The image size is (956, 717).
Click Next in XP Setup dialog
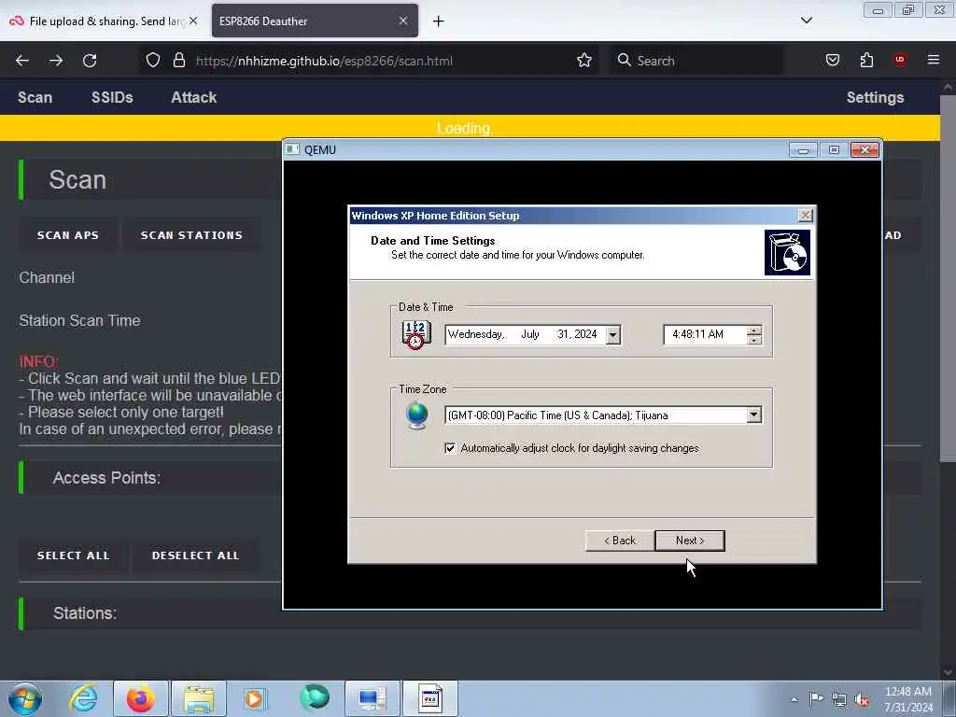click(690, 541)
